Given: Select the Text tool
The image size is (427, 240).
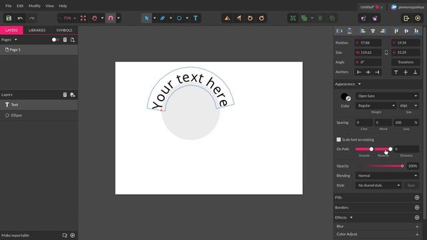Looking at the screenshot, I should click(195, 18).
